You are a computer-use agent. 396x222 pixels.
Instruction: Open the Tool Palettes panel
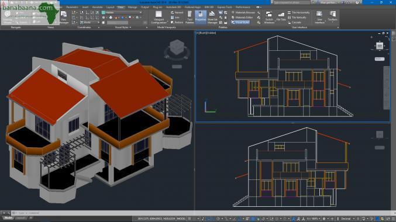pos(190,18)
